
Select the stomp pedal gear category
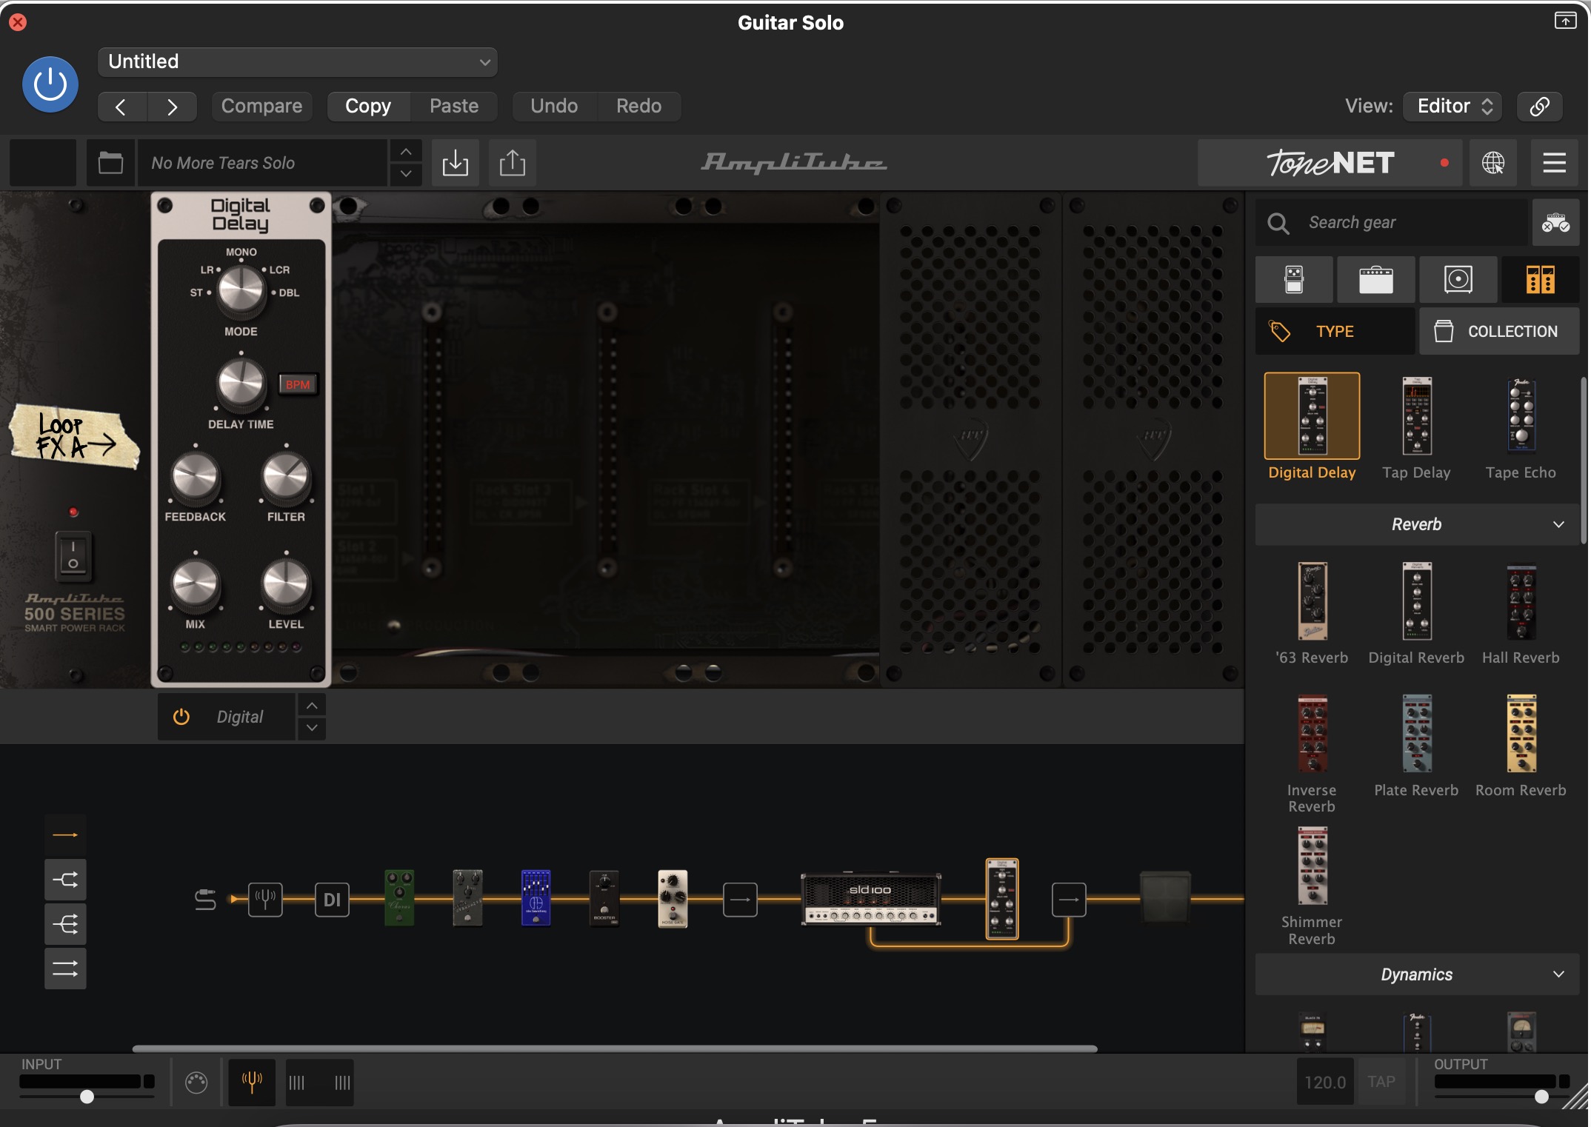click(1294, 280)
